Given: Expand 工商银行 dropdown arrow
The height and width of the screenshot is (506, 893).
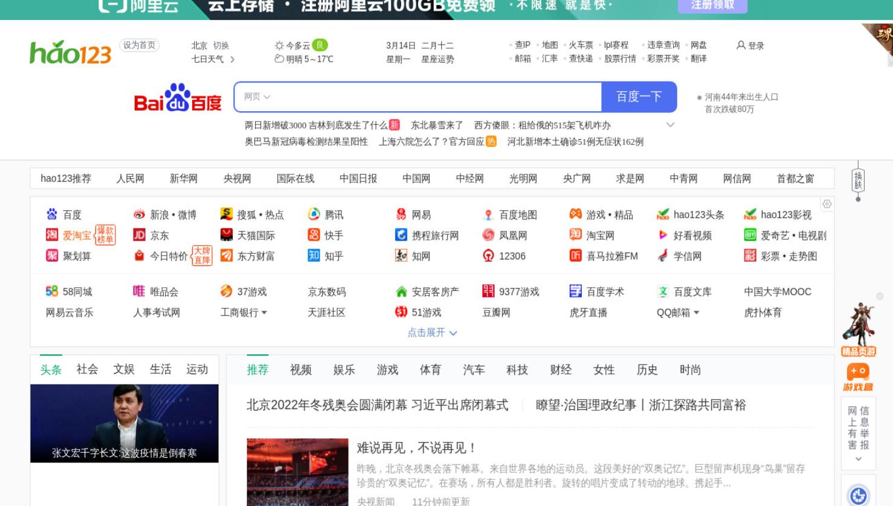Looking at the screenshot, I should 264,313.
